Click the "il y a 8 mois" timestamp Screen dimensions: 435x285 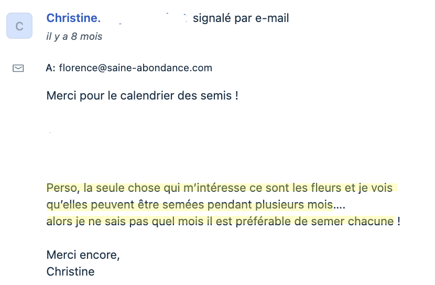pos(74,37)
